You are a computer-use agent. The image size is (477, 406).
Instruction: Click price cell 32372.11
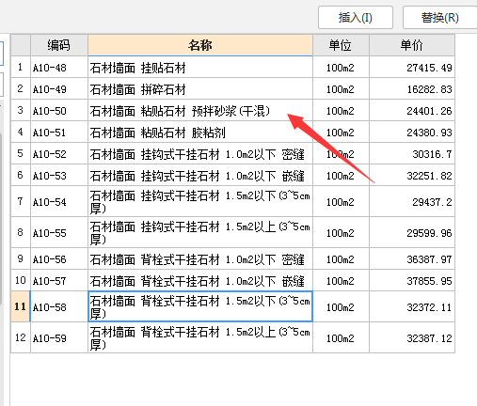[x=412, y=307]
